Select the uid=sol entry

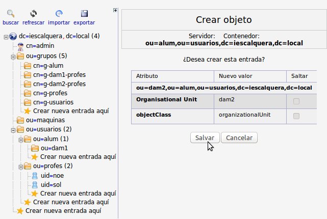click(51, 185)
